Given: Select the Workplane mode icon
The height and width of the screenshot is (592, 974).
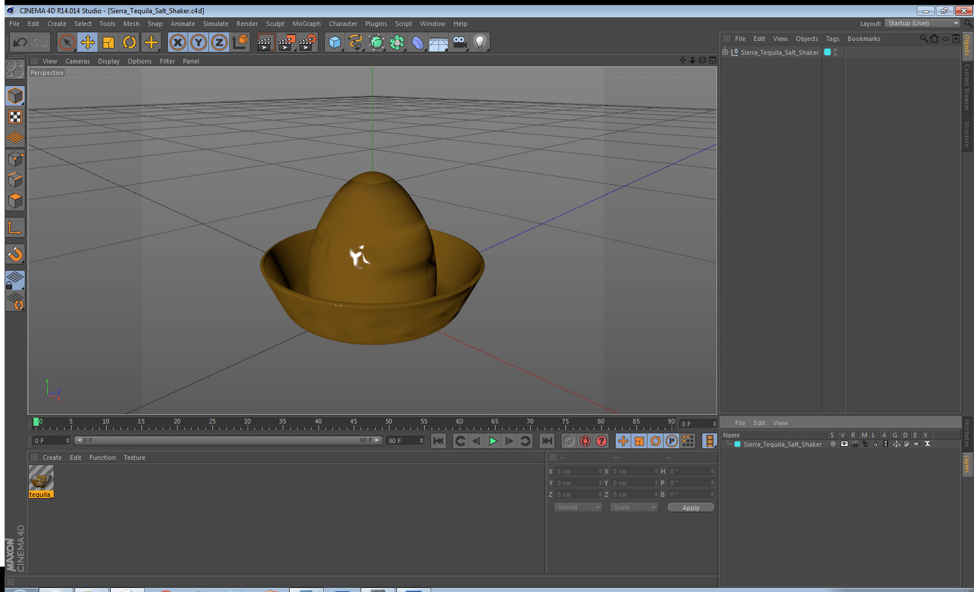Looking at the screenshot, I should click(15, 138).
